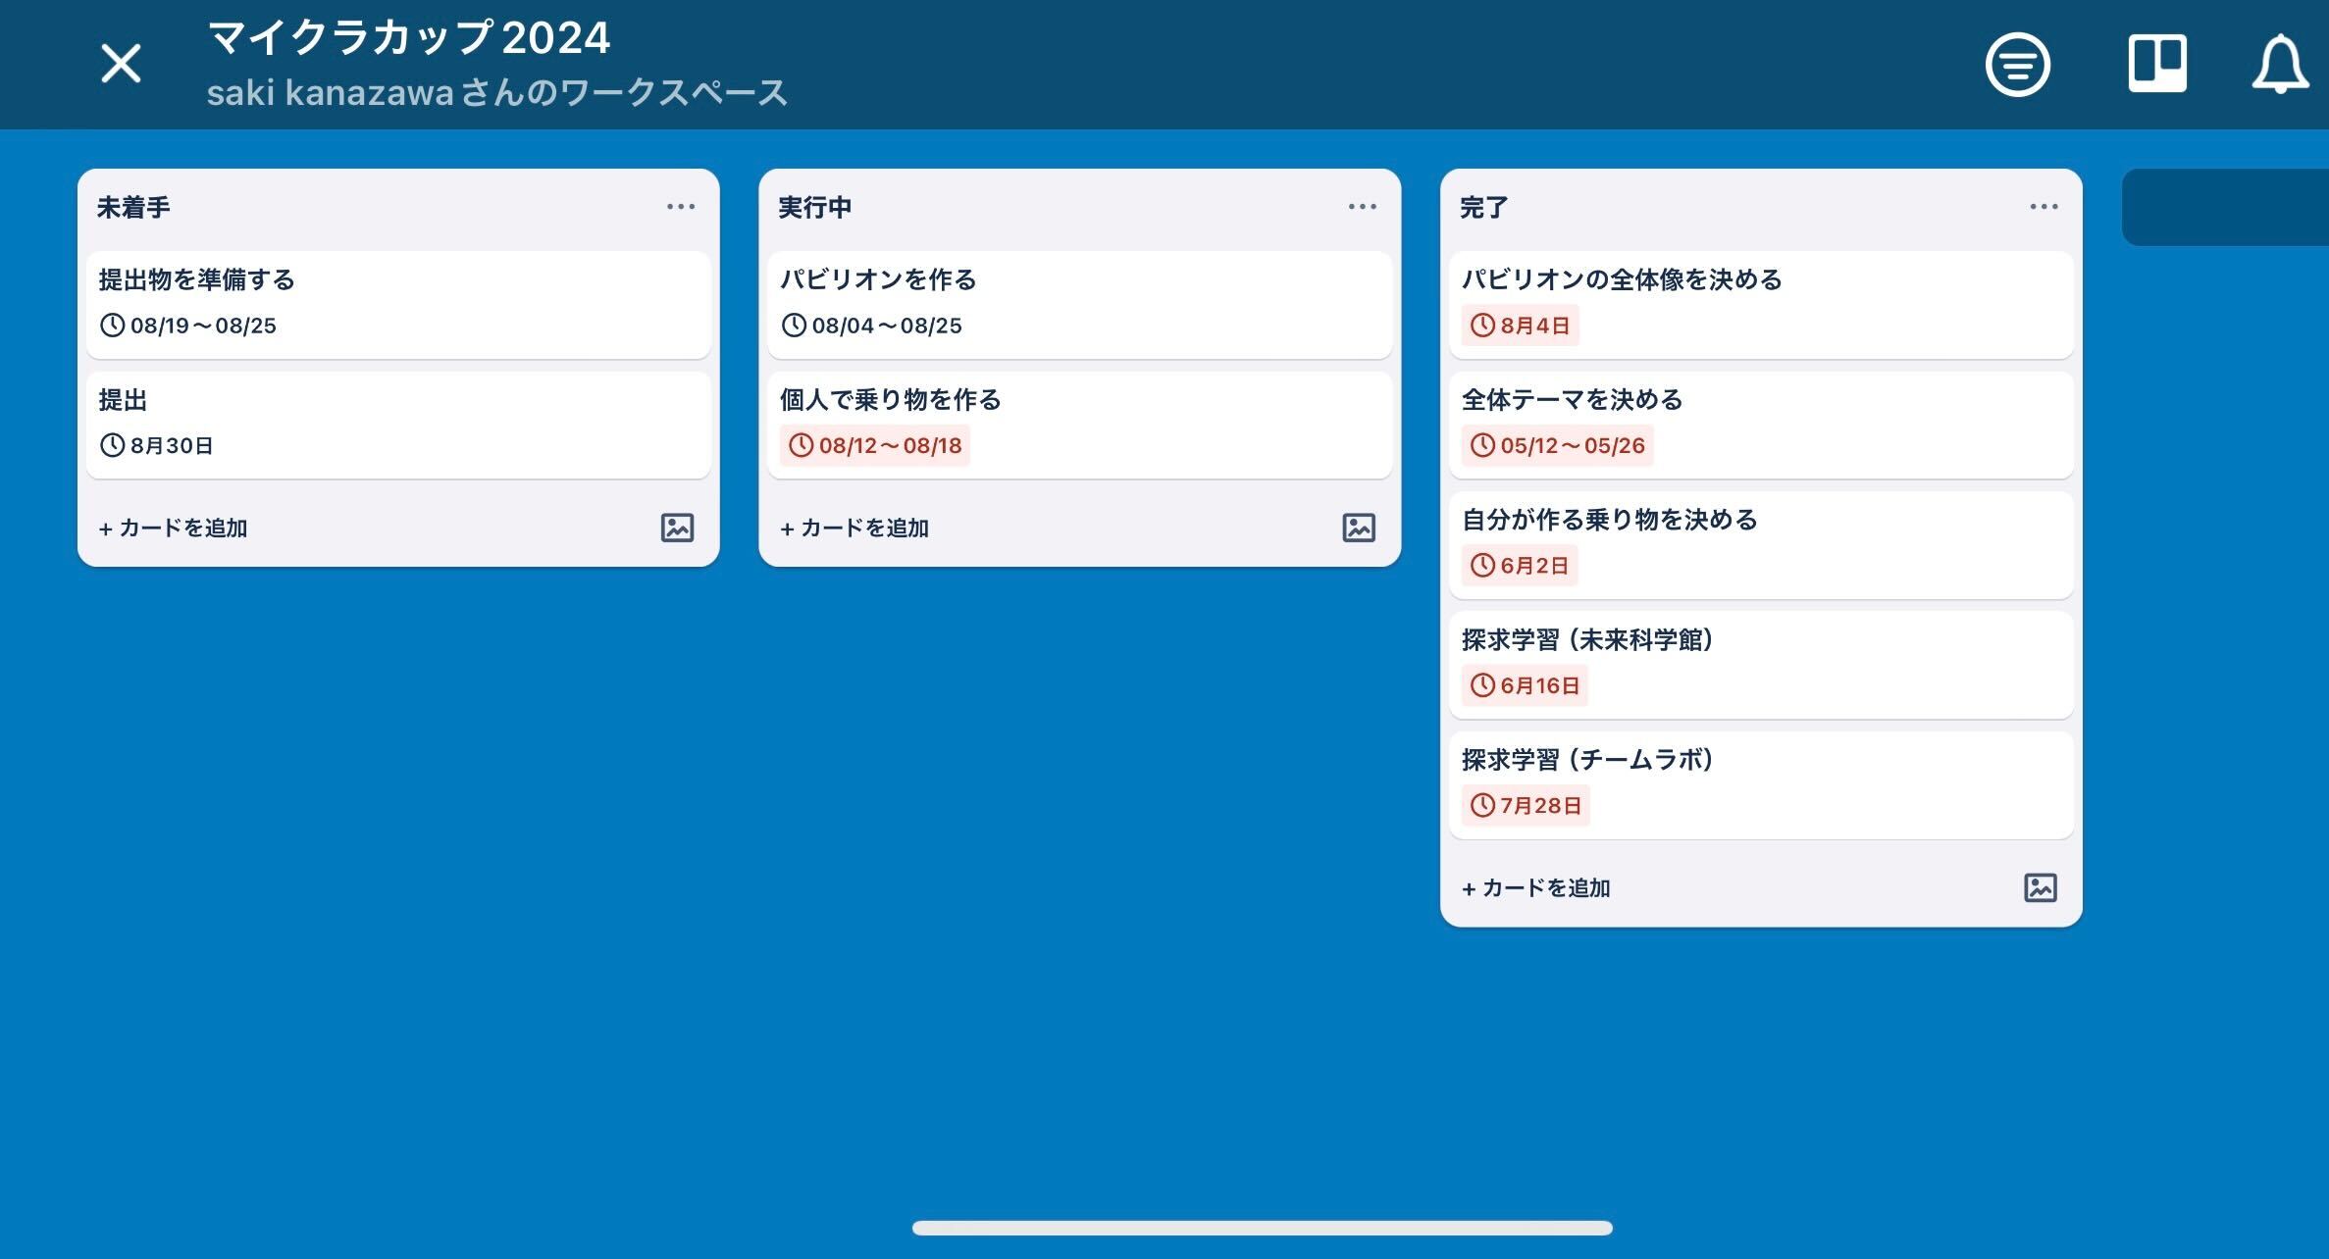Add a card to 実行中 list

854,528
